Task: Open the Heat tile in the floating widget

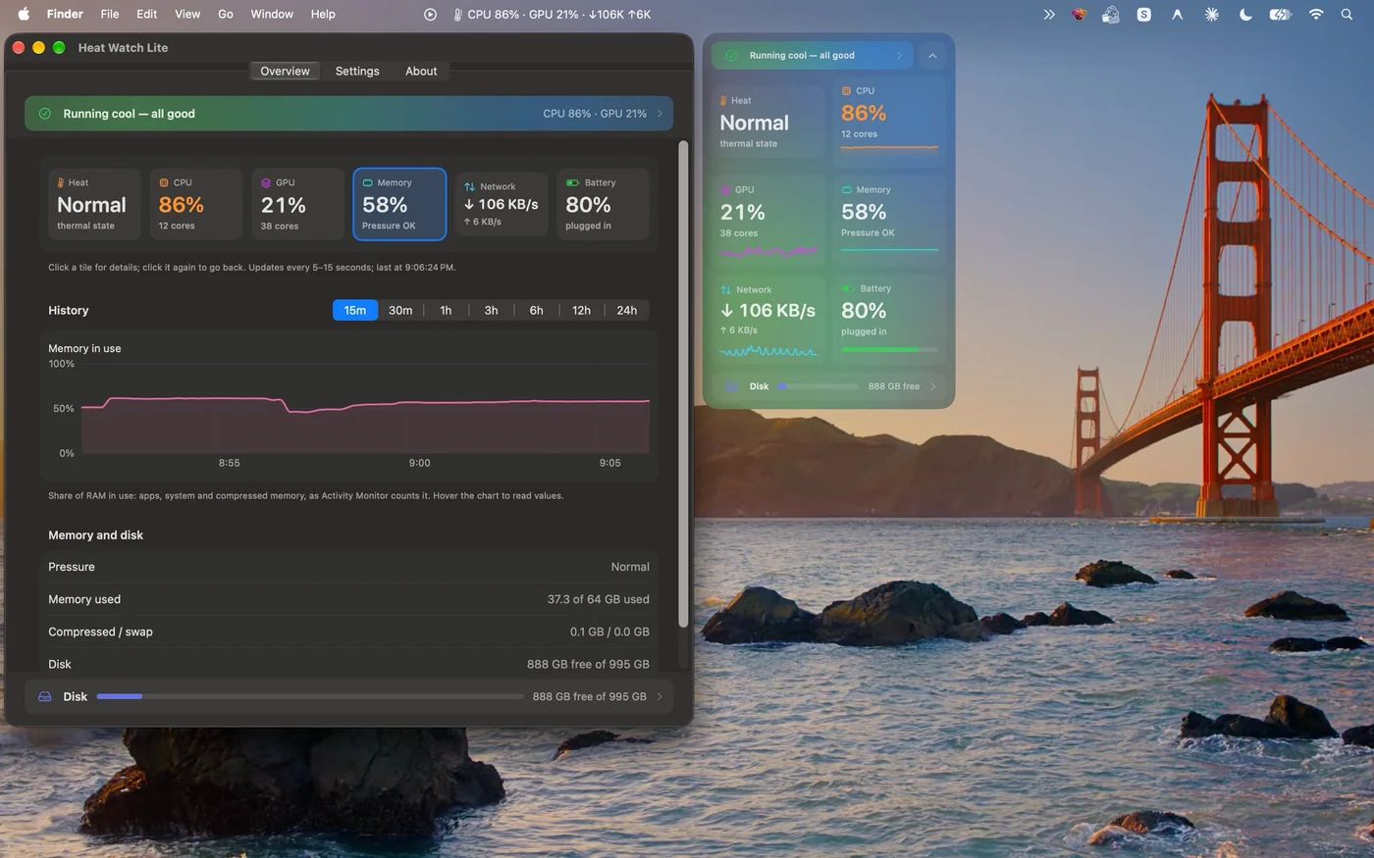Action: [769, 122]
